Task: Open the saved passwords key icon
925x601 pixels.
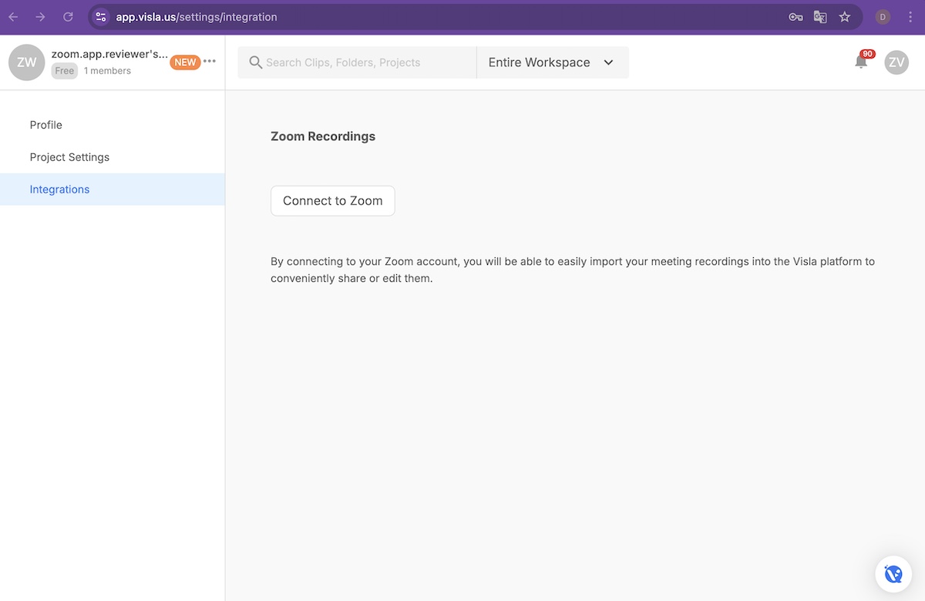Action: click(795, 17)
